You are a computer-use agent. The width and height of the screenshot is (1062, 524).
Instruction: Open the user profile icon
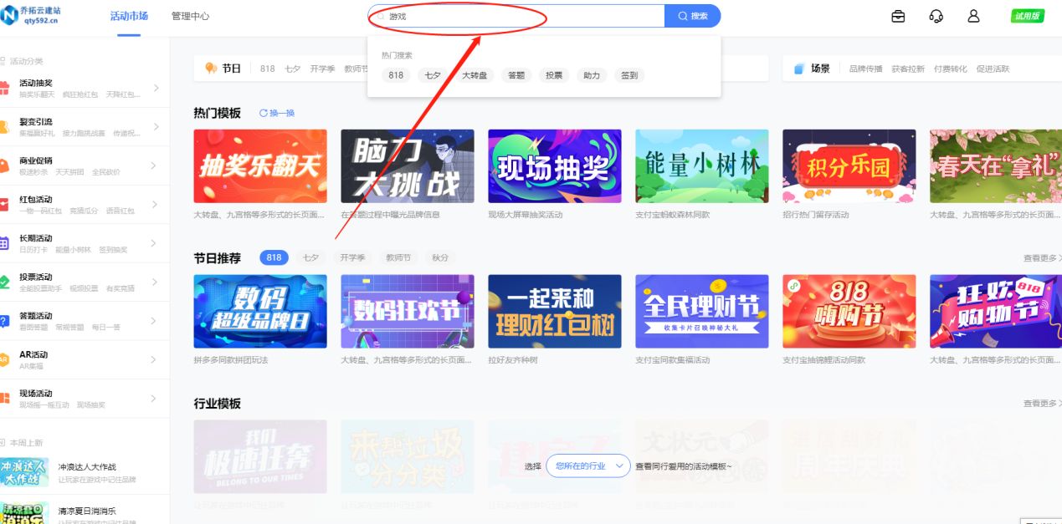[x=972, y=15]
